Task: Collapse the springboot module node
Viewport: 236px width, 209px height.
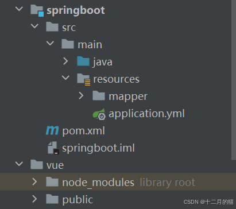Action: (x=19, y=9)
